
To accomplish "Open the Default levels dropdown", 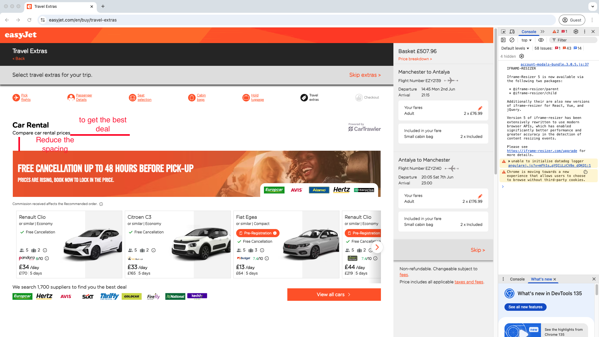I will (x=515, y=48).
